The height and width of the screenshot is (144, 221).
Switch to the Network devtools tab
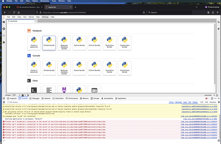[x=46, y=98]
